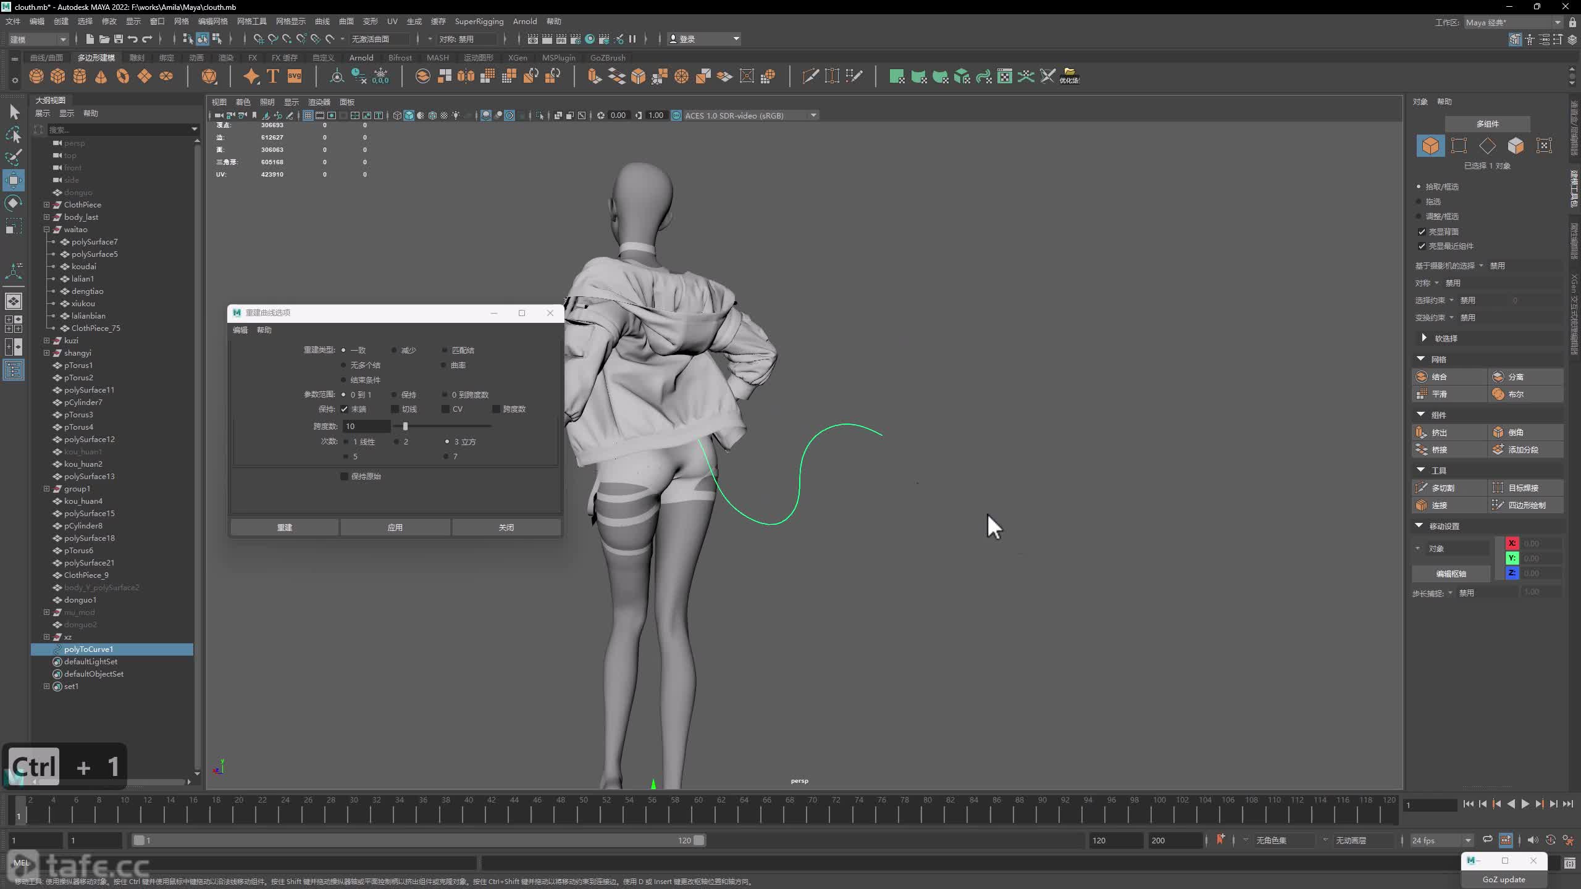Open the 建模 menu set dropdown
Image resolution: width=1581 pixels, height=889 pixels.
(38, 39)
